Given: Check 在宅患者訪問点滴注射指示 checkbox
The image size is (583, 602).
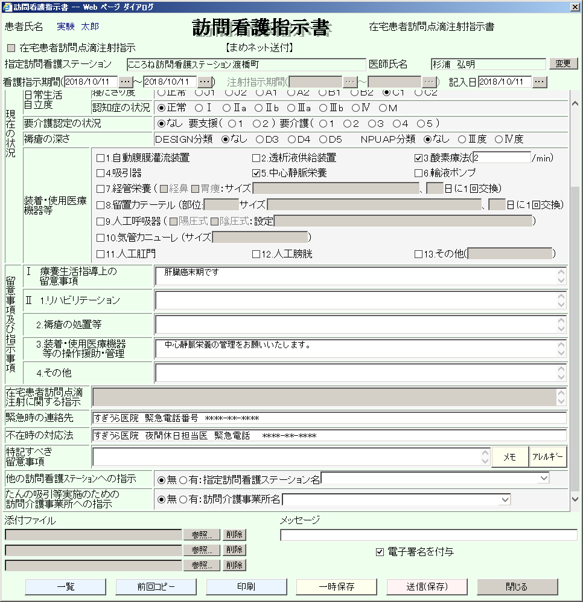Looking at the screenshot, I should tap(11, 48).
